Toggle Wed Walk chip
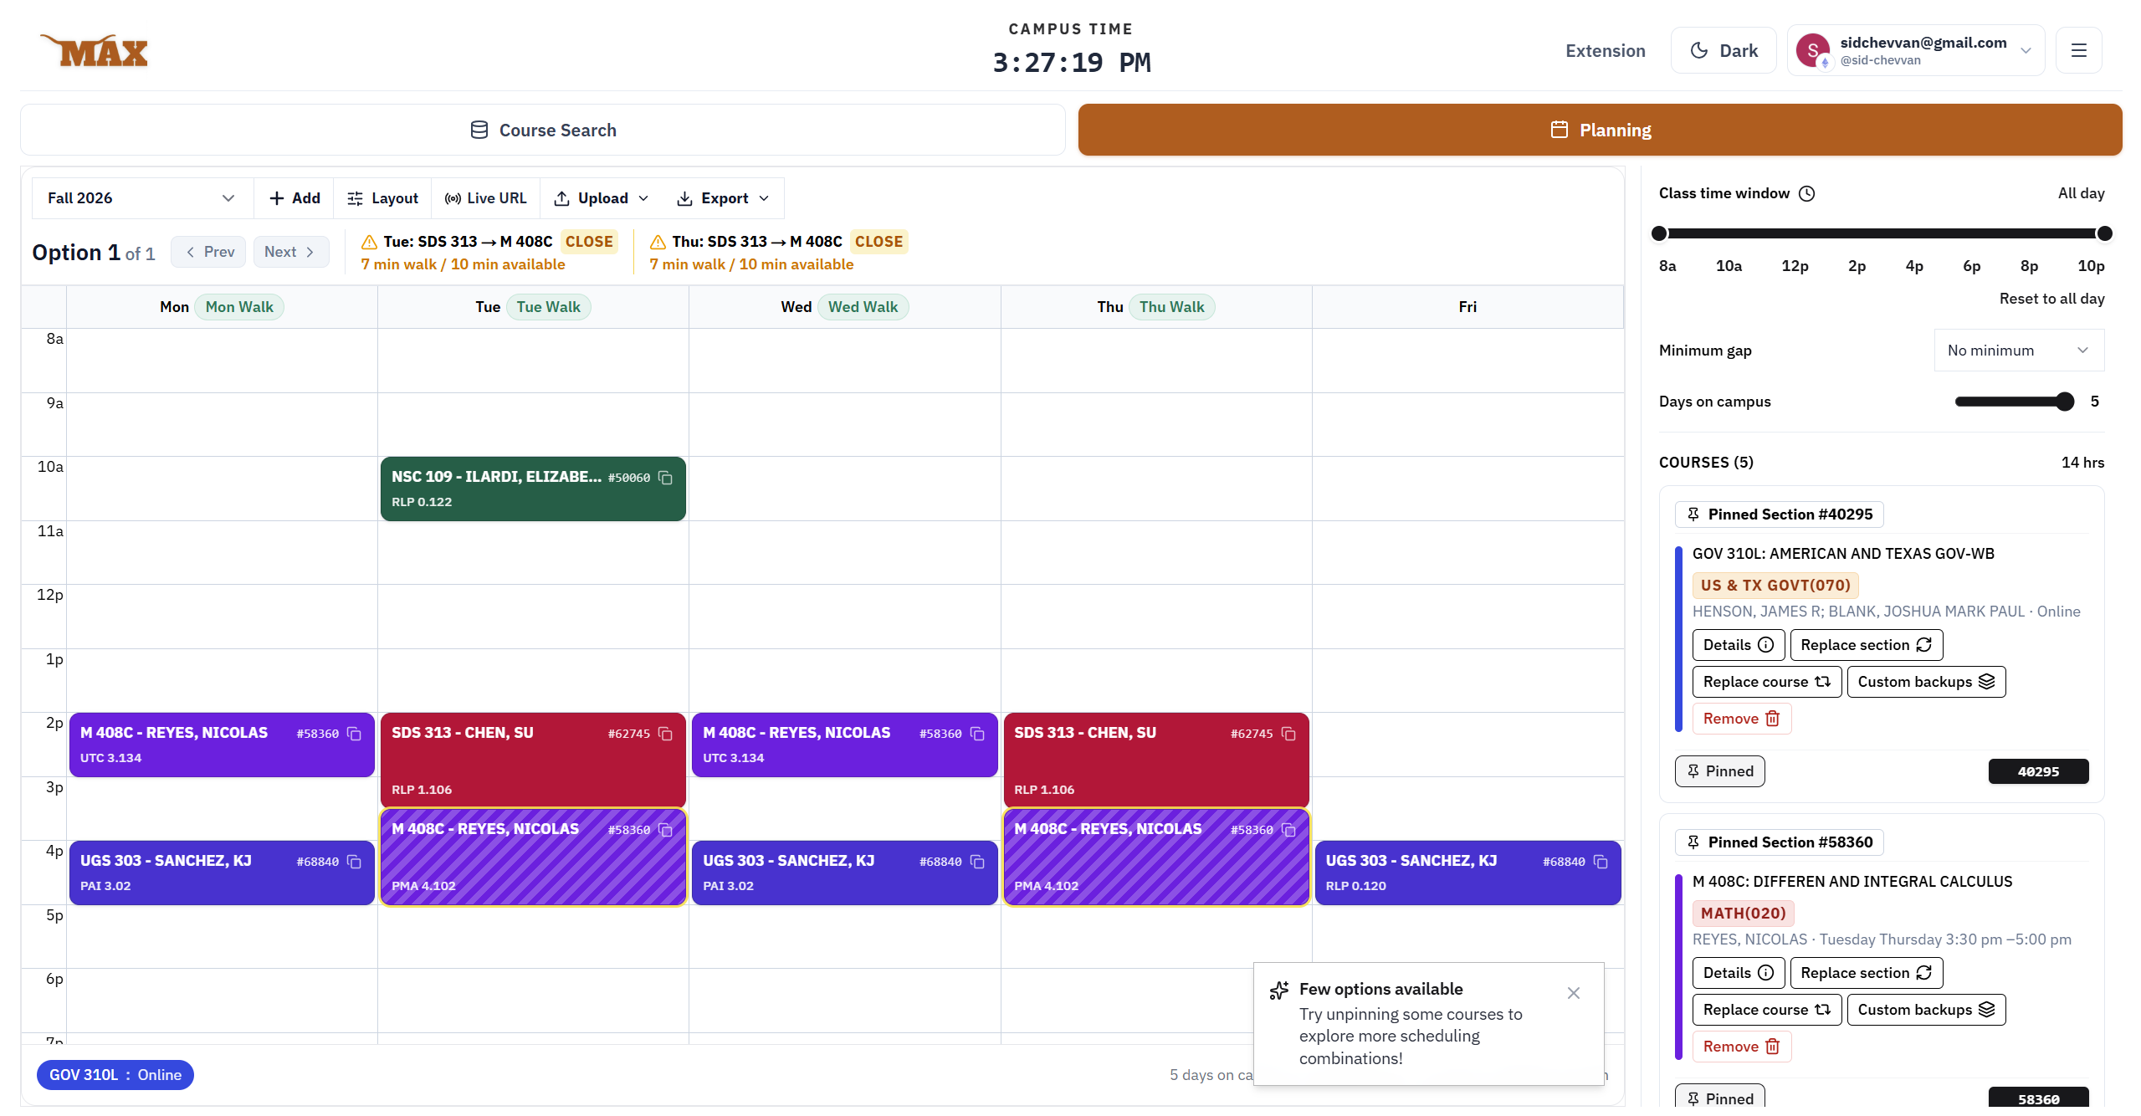 click(x=863, y=307)
